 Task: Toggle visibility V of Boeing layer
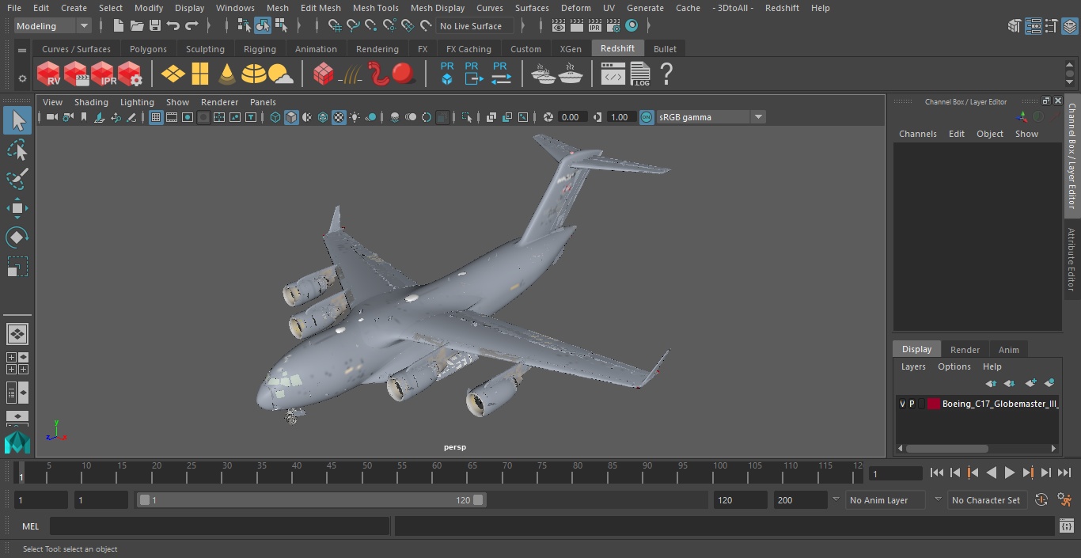point(902,404)
